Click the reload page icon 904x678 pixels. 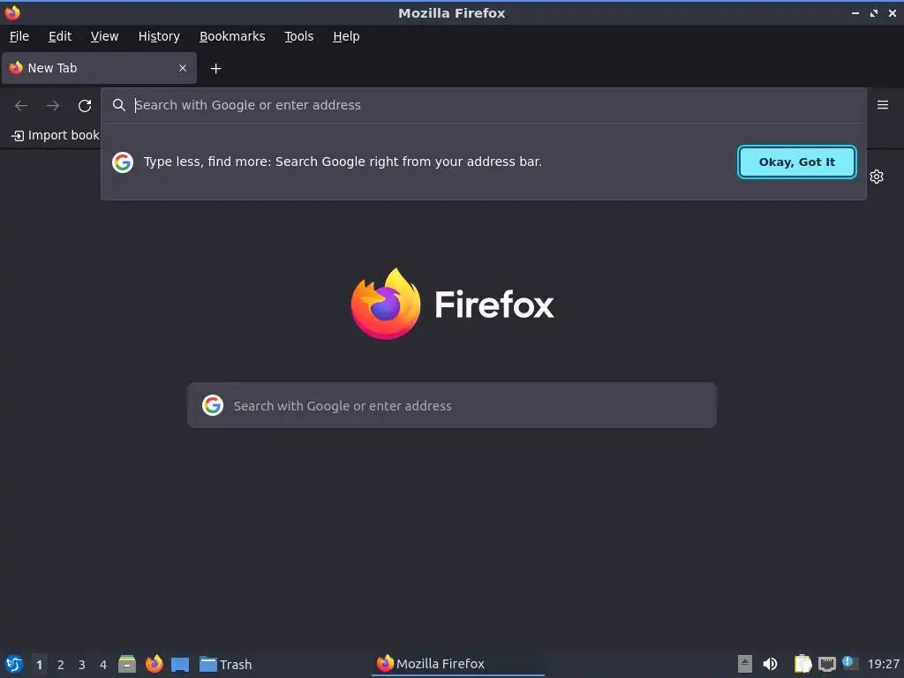point(85,106)
